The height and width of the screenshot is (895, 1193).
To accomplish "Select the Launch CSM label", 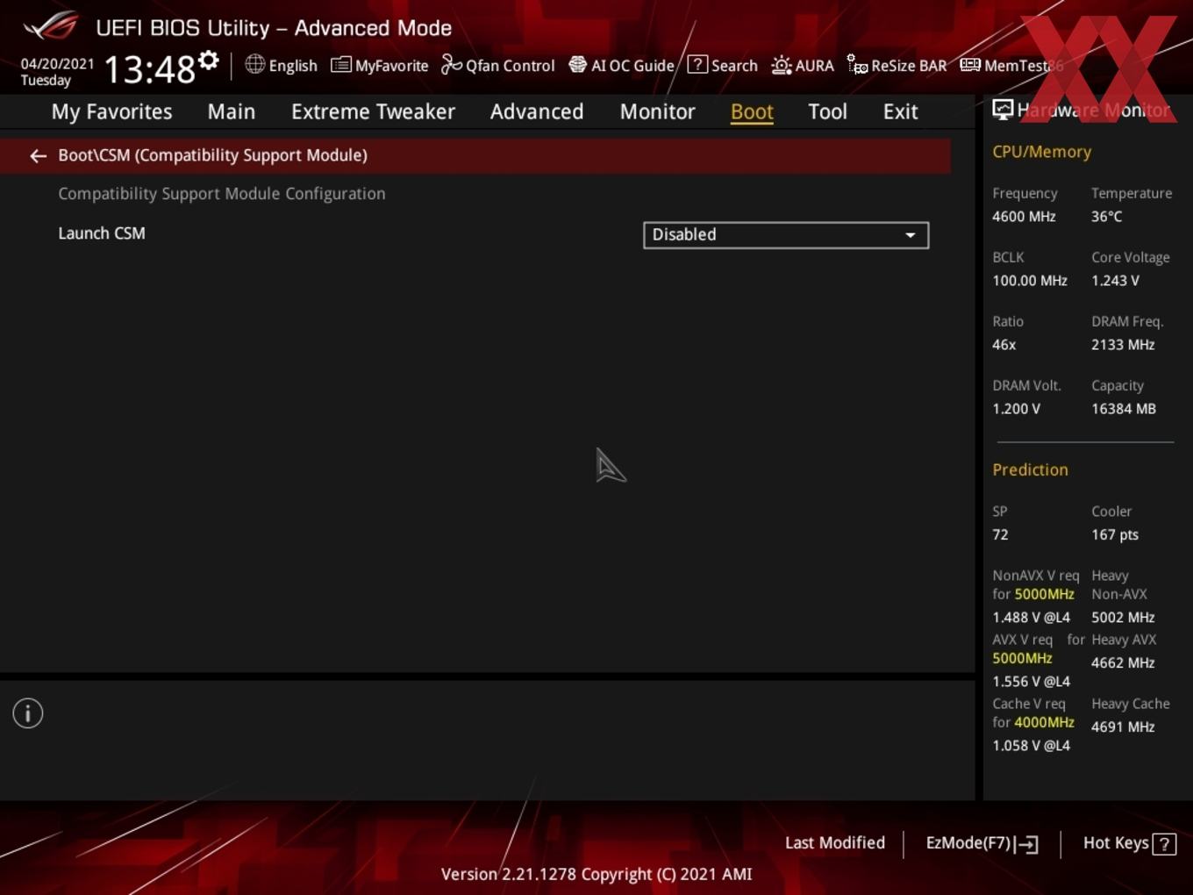I will 102,233.
